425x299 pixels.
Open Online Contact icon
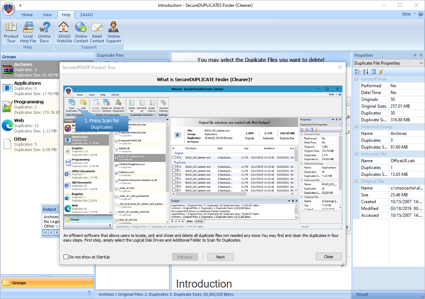[81, 33]
